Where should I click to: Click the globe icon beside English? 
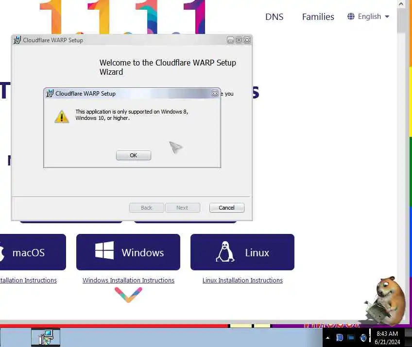pyautogui.click(x=351, y=17)
